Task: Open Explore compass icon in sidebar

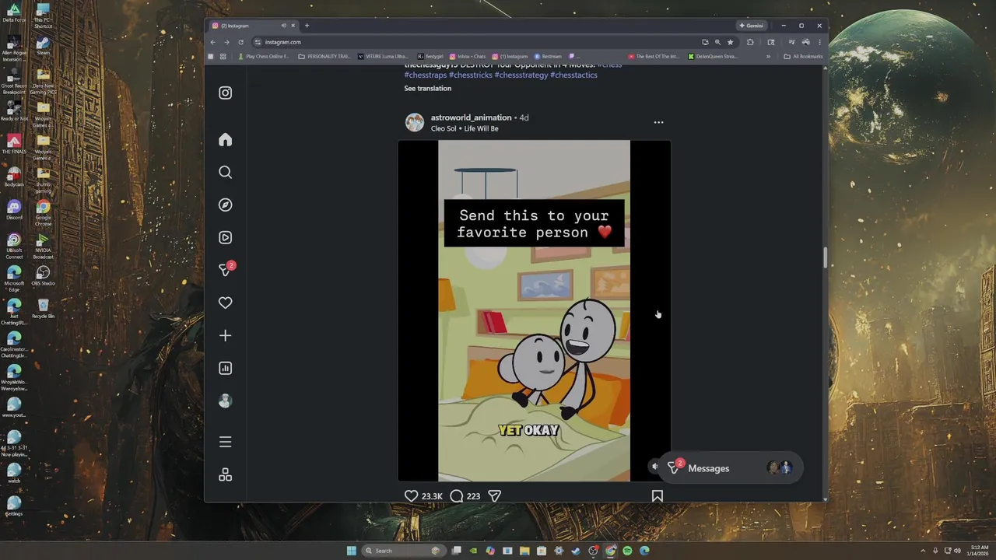Action: click(x=225, y=205)
